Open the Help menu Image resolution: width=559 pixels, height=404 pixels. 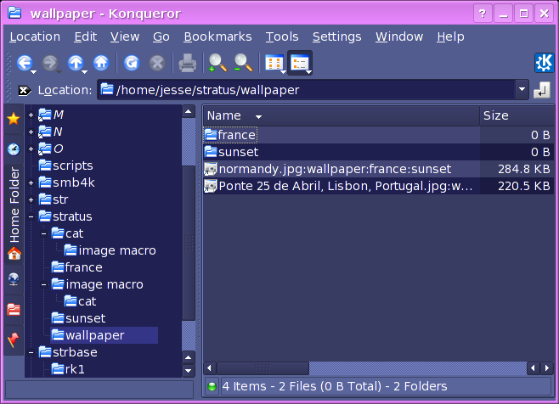(x=450, y=36)
